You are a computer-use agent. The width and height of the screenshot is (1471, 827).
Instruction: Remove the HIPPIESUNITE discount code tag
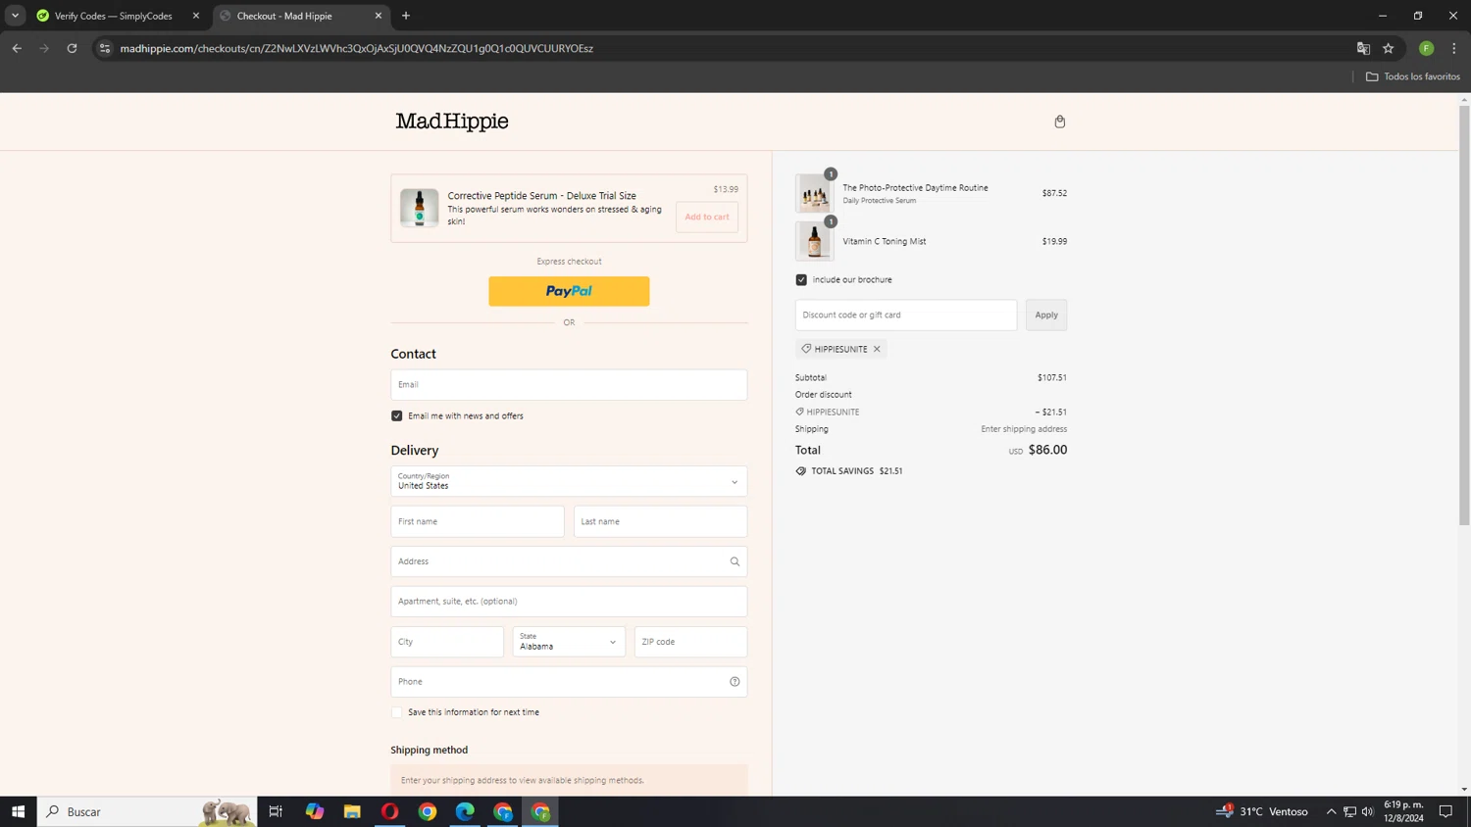coord(877,349)
